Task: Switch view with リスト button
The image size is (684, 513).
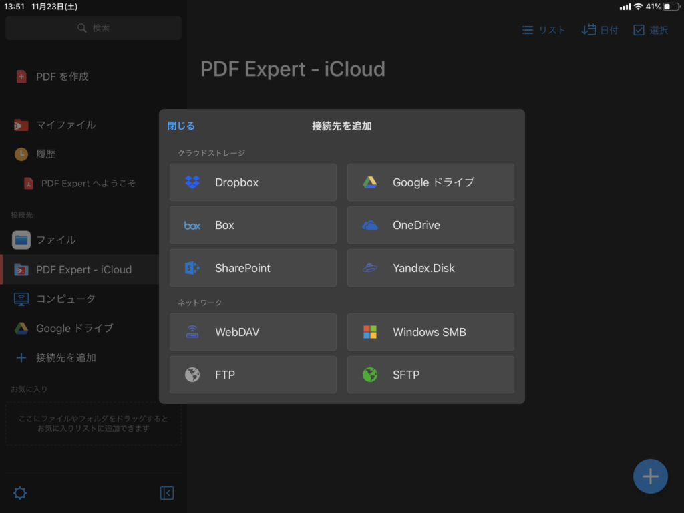Action: 544,30
